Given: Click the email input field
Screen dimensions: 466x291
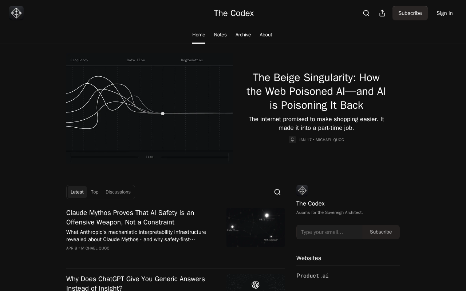Looking at the screenshot, I should click(329, 232).
